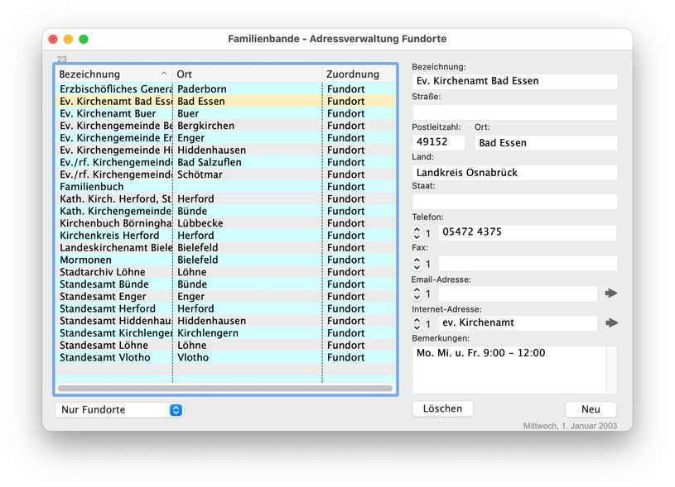Select the 'Standesamt Vlotho' row
Viewport: 675px width, 487px height.
coord(105,358)
